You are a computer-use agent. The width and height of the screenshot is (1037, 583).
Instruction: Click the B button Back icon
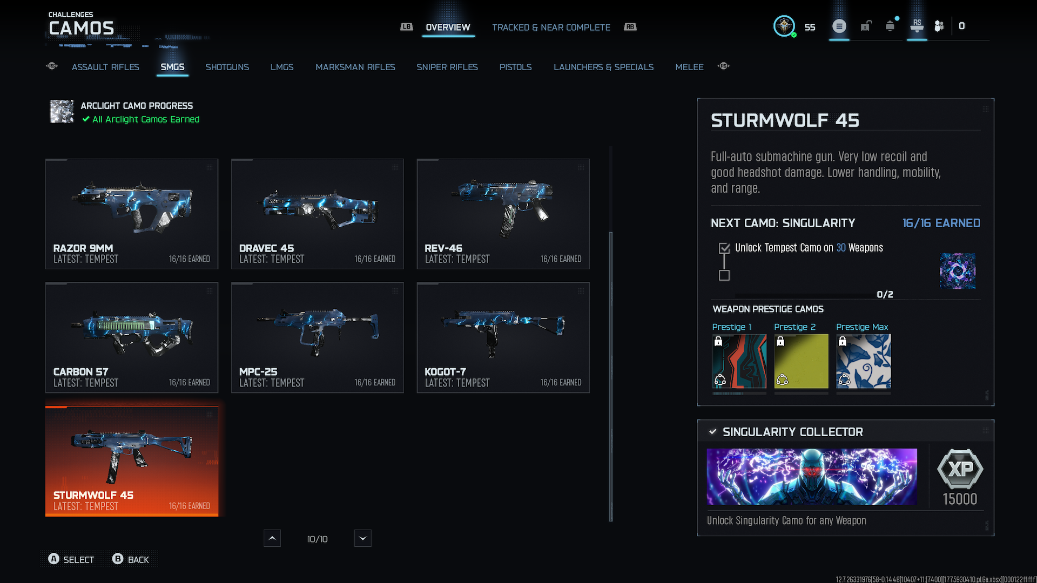coord(118,559)
